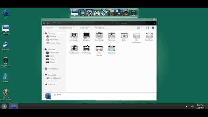Image resolution: width=208 pixels, height=117 pixels.
Task: Click the Explorer folder taskbar button
Action: (14, 106)
